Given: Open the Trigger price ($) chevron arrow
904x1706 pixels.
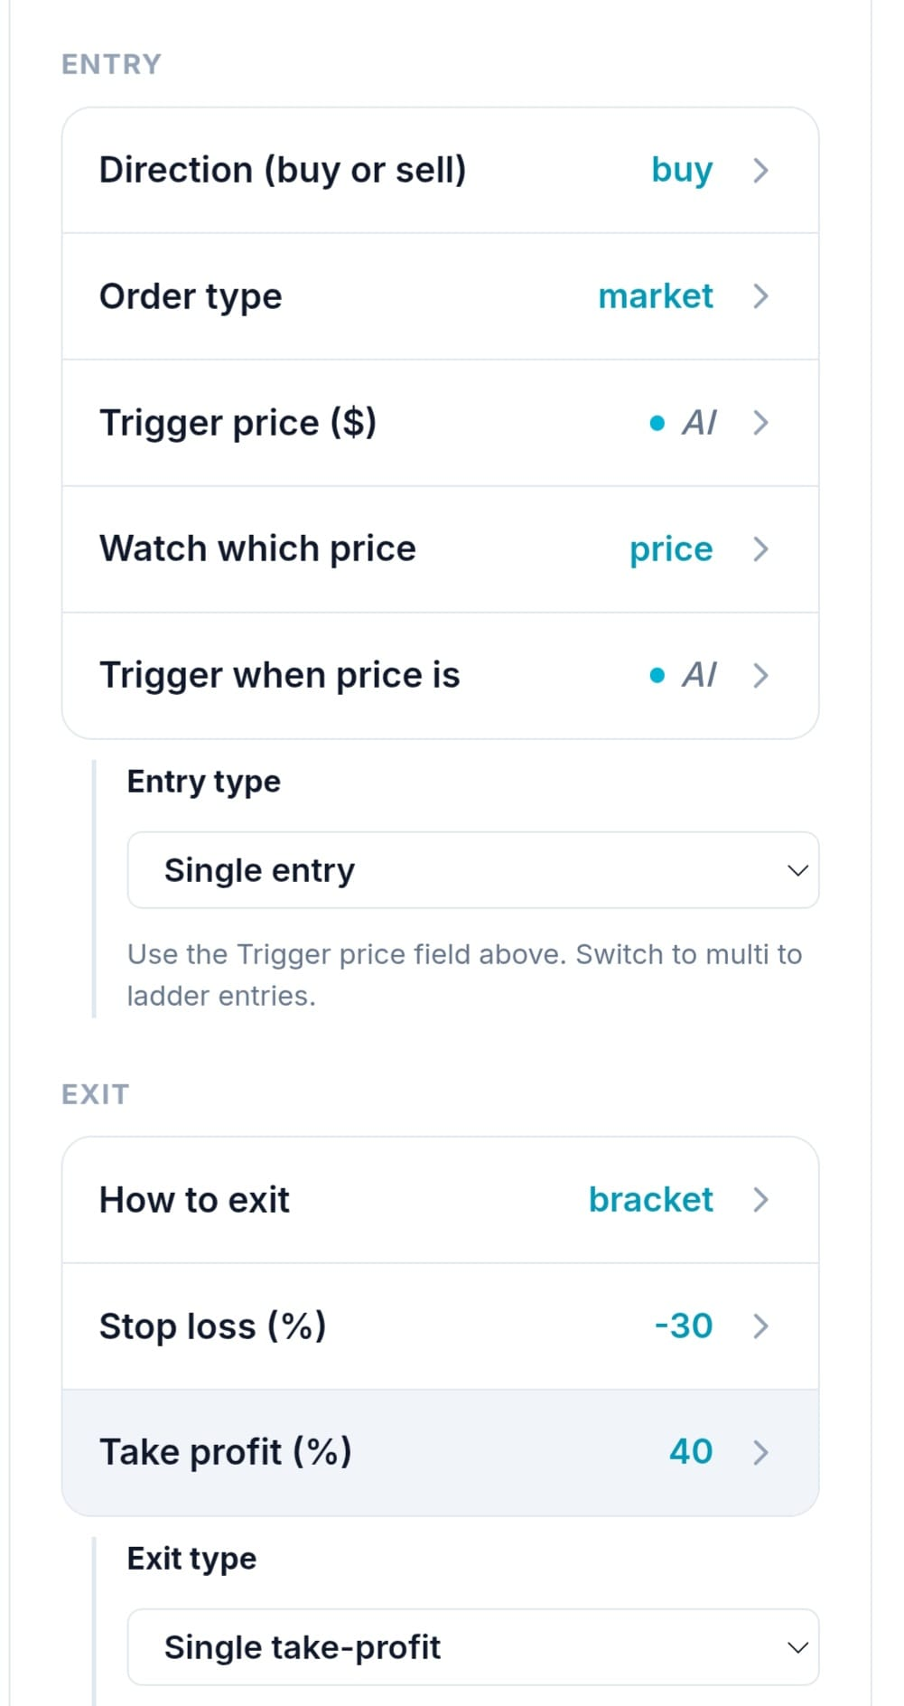Looking at the screenshot, I should 760,423.
